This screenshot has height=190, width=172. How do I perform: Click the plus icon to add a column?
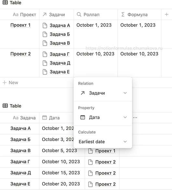[x=166, y=14]
